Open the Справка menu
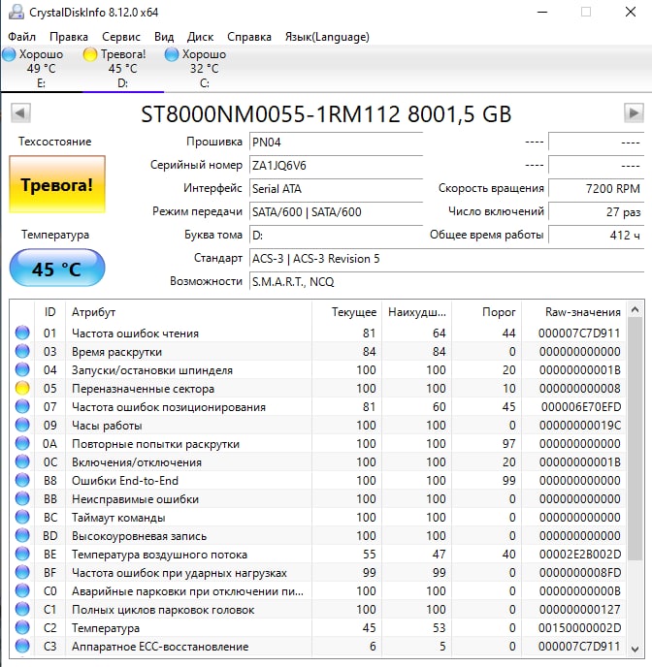This screenshot has height=667, width=652. (249, 37)
